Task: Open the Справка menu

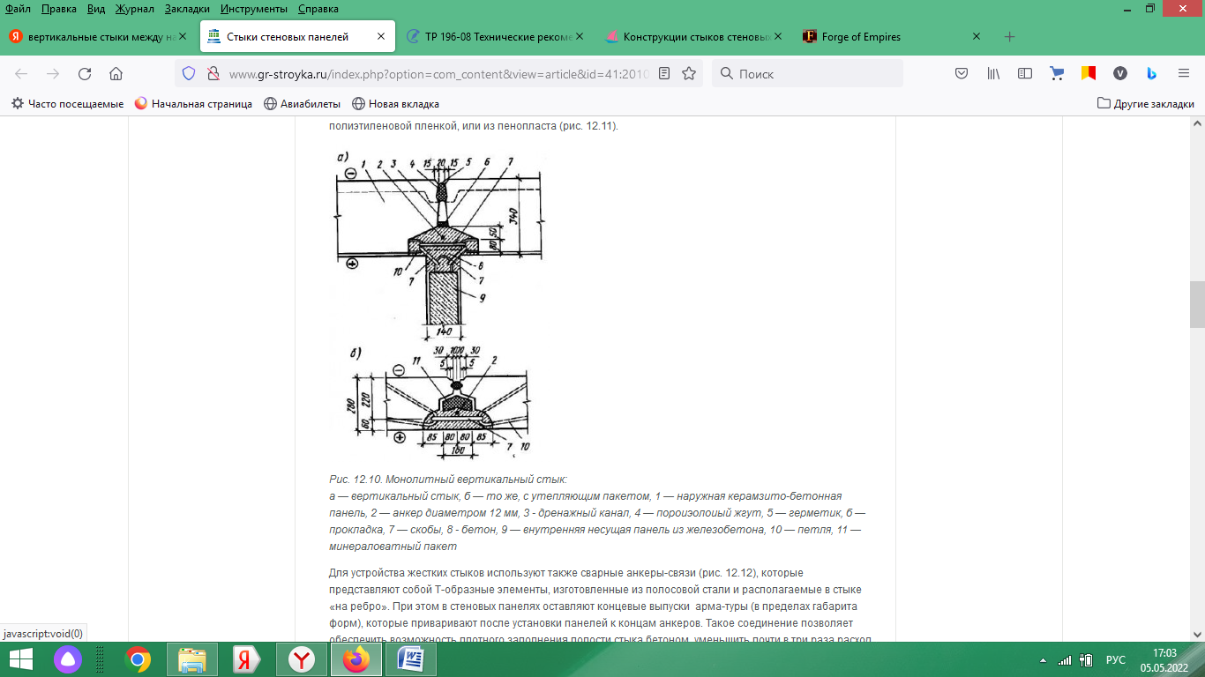Action: [x=318, y=9]
